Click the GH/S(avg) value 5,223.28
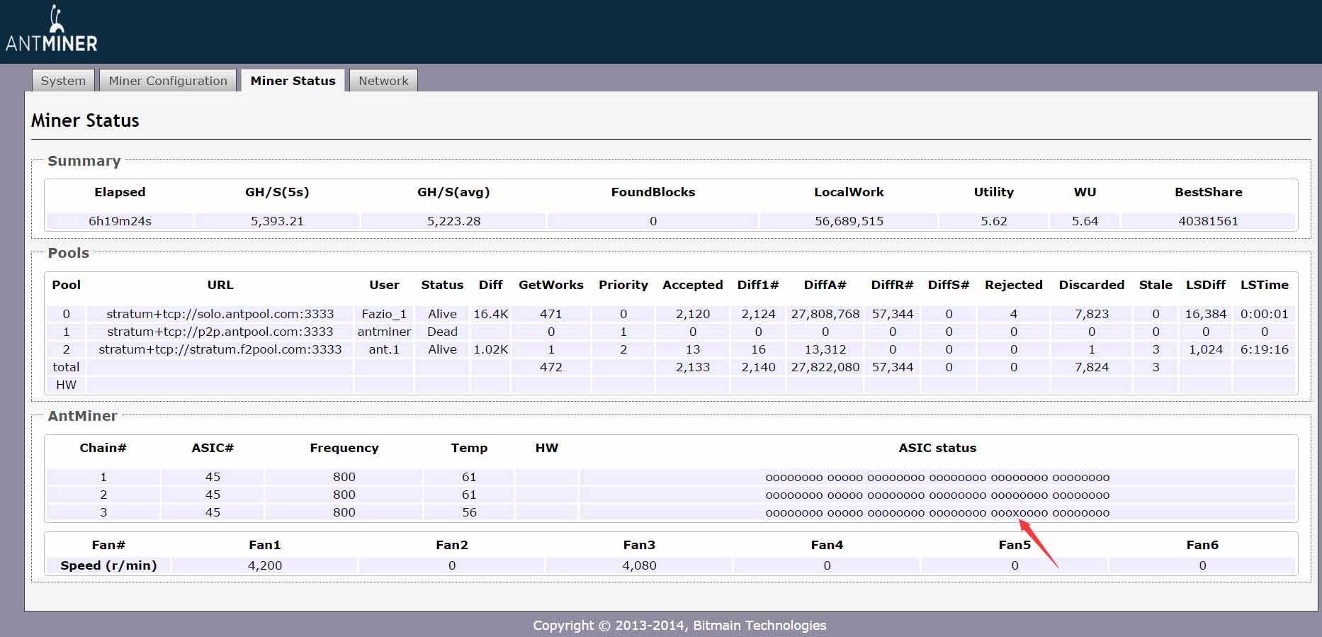 tap(453, 221)
